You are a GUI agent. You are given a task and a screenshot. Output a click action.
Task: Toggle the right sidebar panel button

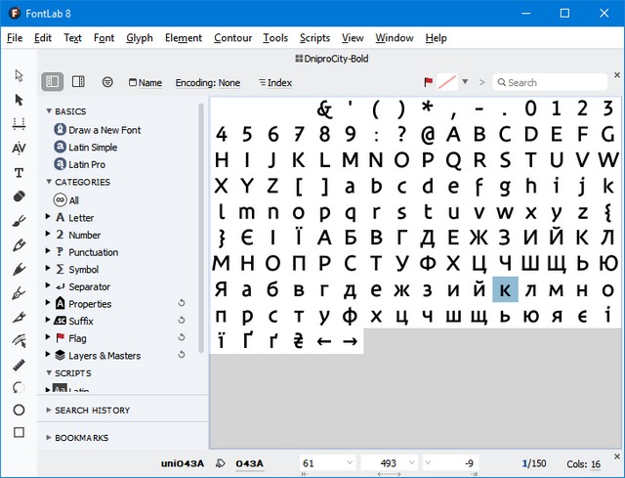pyautogui.click(x=78, y=82)
